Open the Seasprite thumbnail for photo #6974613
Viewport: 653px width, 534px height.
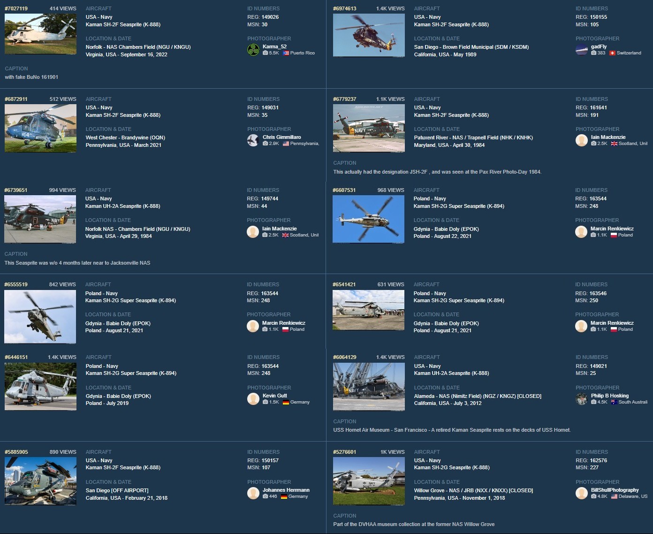click(369, 34)
